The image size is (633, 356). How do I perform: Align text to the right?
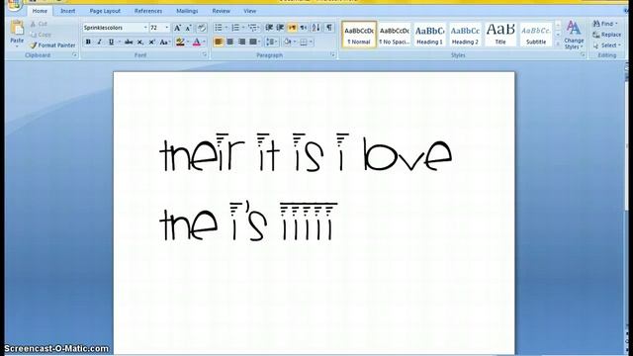click(x=241, y=42)
